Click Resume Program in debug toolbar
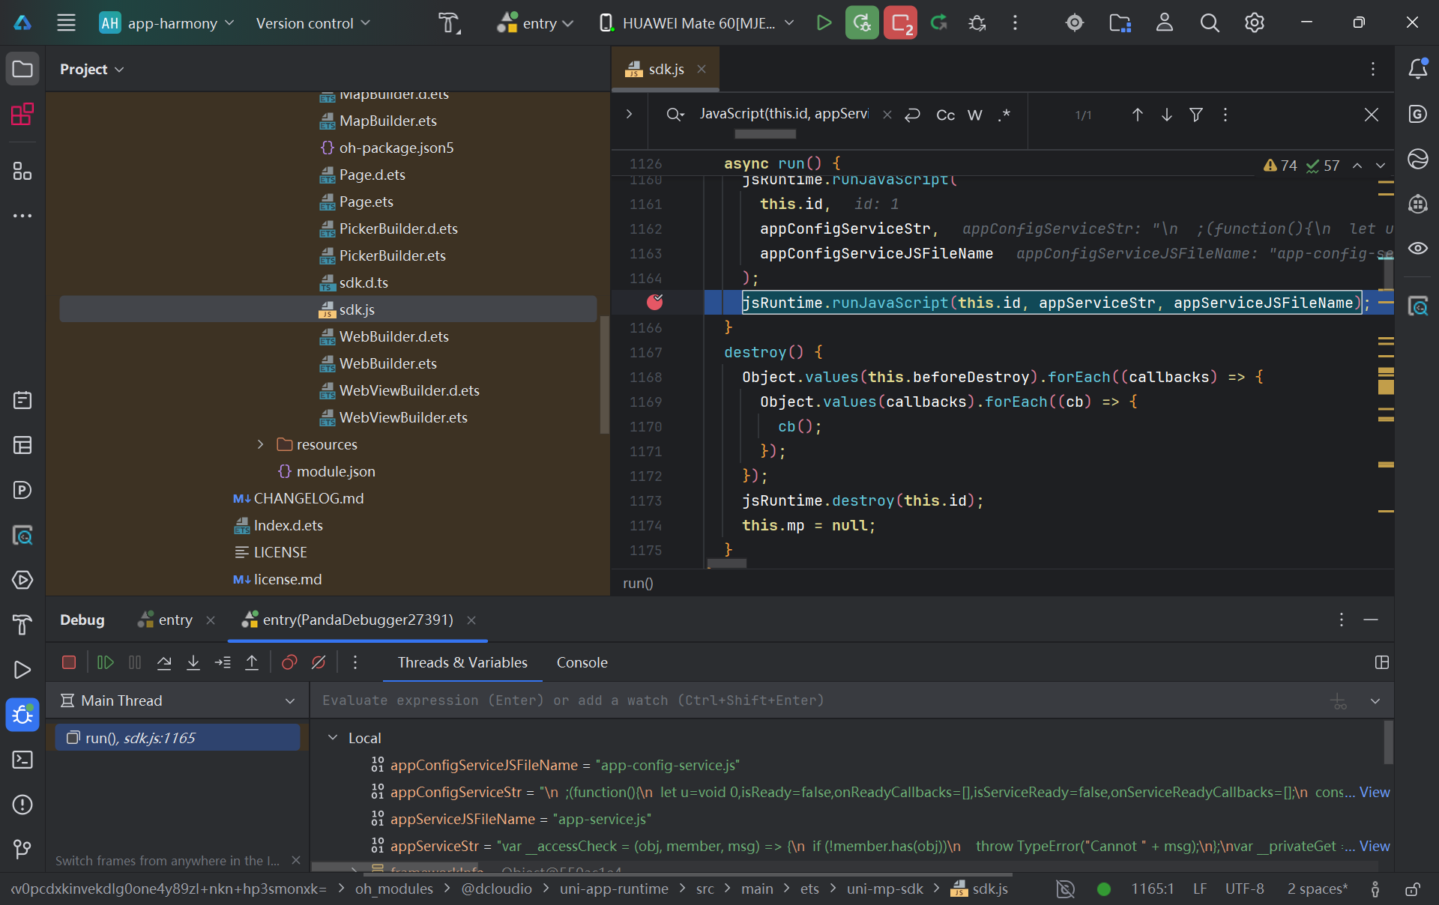This screenshot has width=1439, height=905. point(105,662)
